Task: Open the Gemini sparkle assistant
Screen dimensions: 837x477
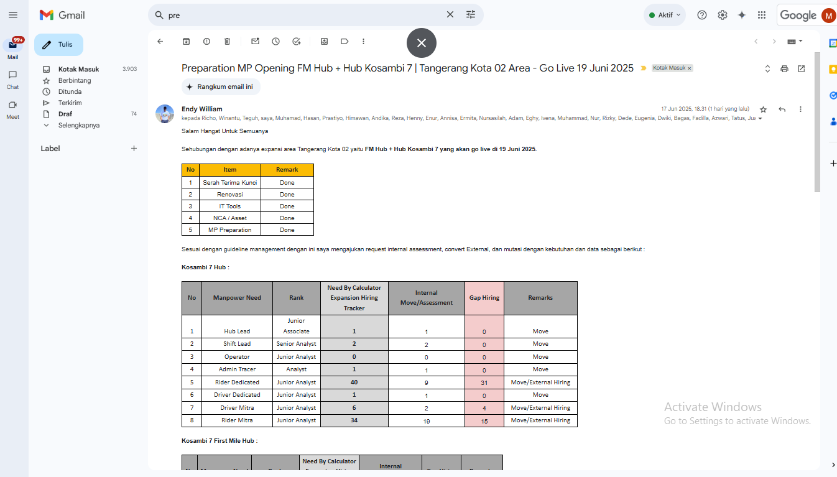Action: click(742, 15)
